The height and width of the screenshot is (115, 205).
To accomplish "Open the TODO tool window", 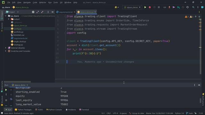I will 39,110.
